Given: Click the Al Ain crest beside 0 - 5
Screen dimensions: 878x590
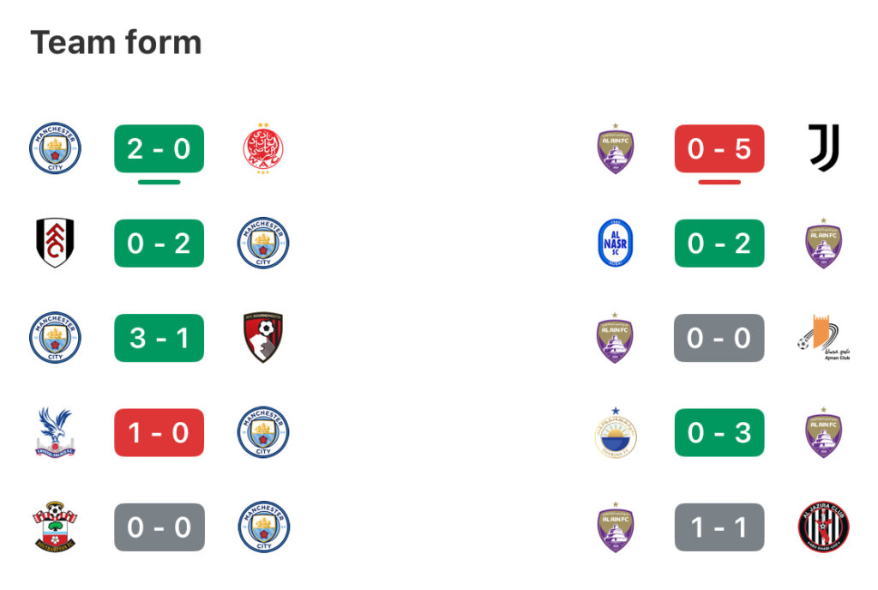Looking at the screenshot, I should pos(616,148).
